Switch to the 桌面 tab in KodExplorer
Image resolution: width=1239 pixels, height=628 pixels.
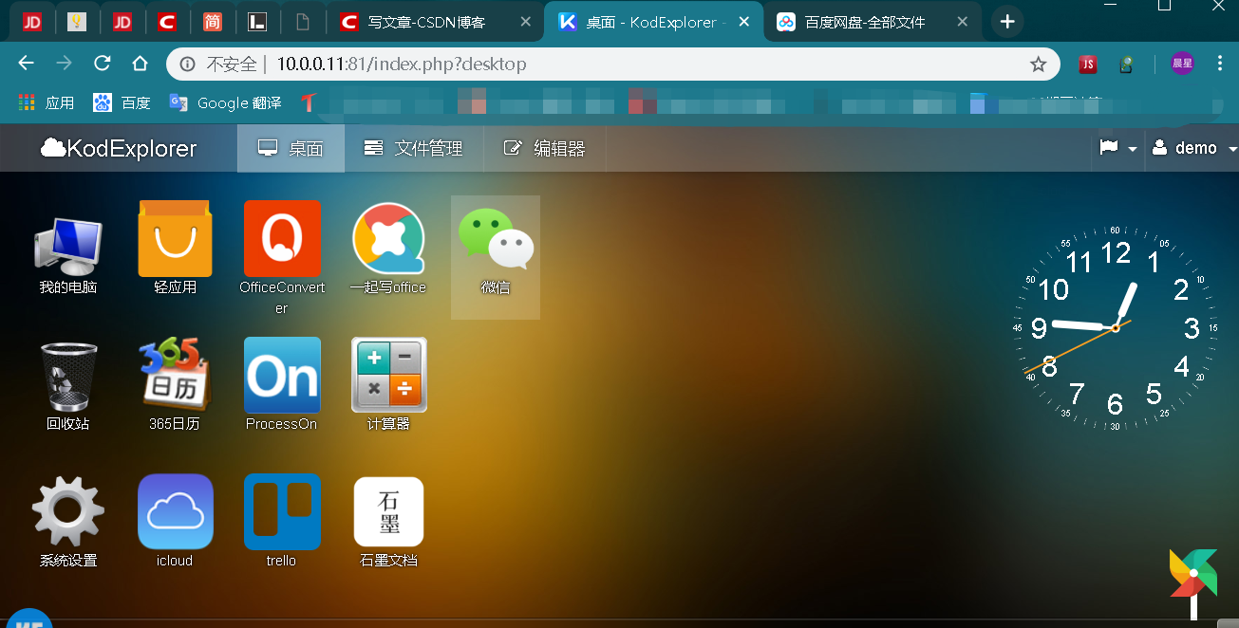[x=291, y=148]
